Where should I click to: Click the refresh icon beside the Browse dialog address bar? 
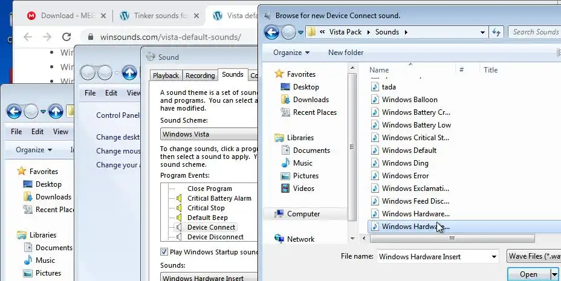click(x=496, y=32)
